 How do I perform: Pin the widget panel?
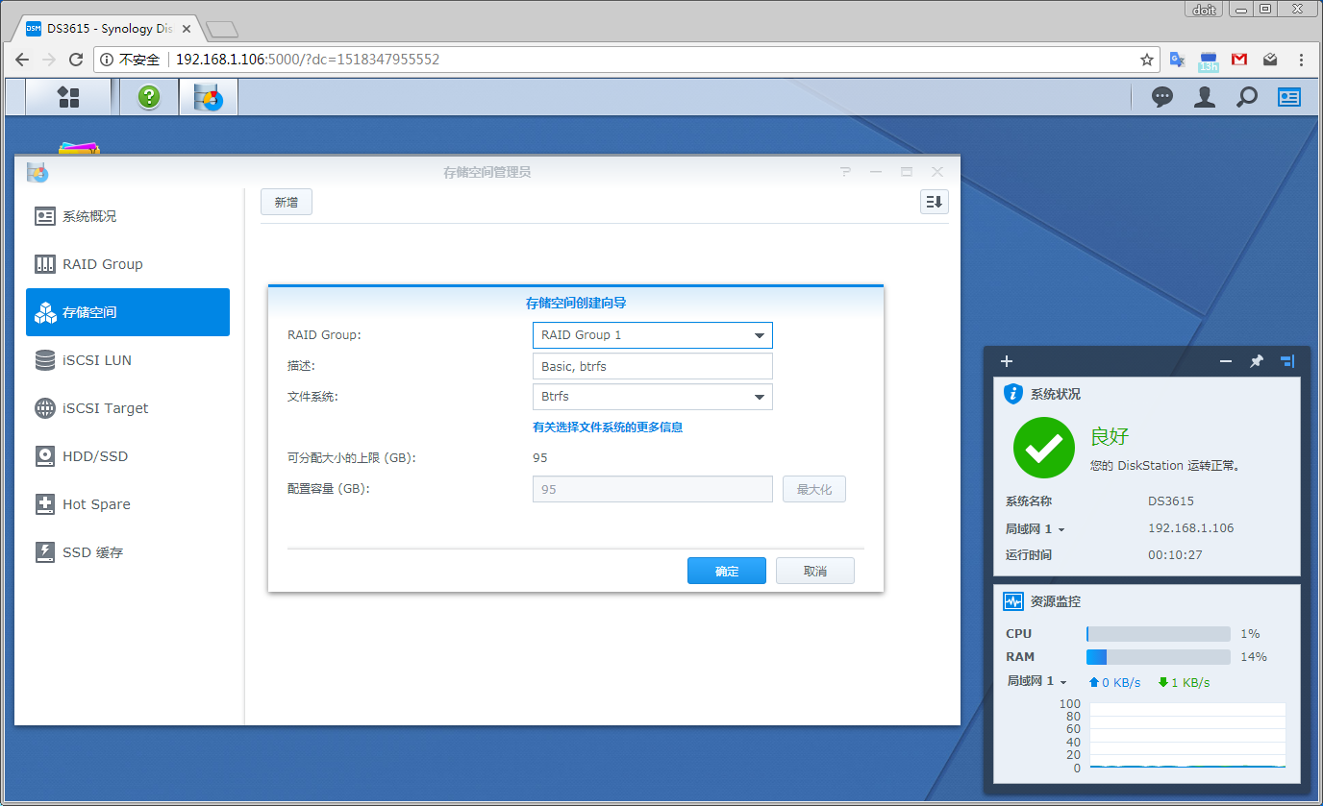[1256, 361]
